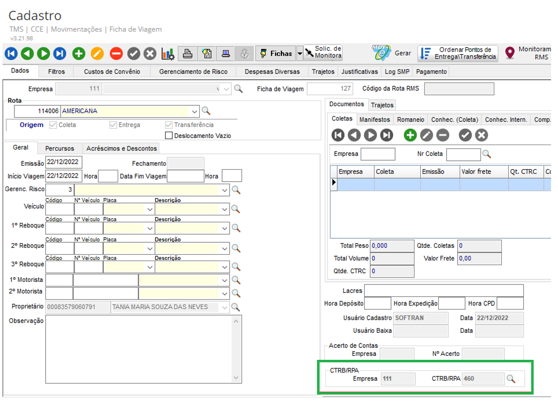558x405 pixels.
Task: Click the MDF-e Gerar icon
Action: pyautogui.click(x=381, y=53)
